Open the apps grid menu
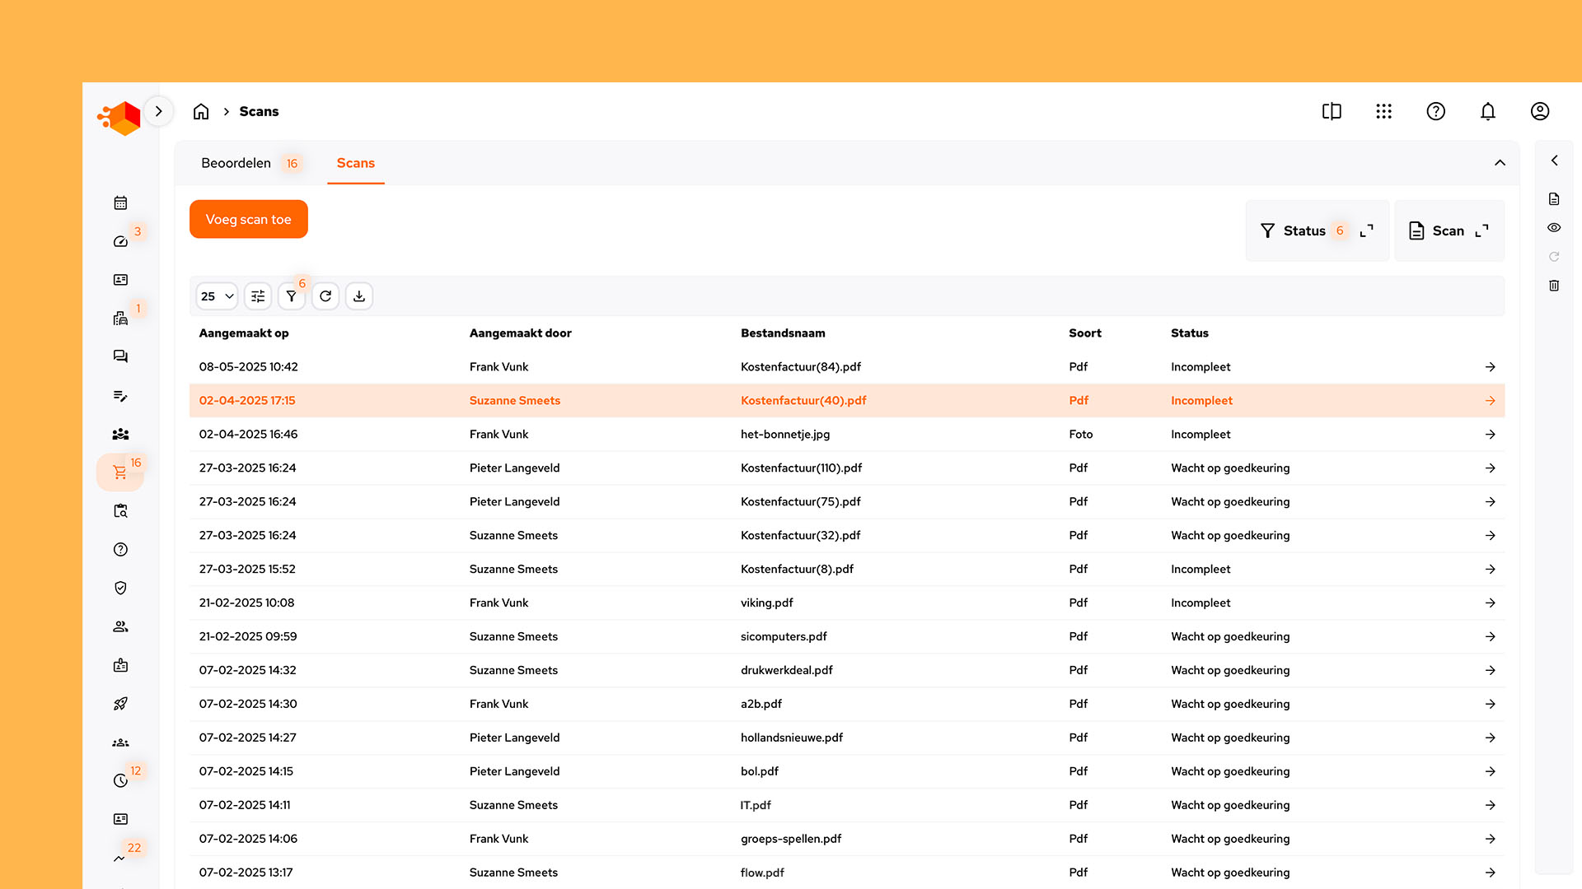1582x889 pixels. [x=1383, y=111]
